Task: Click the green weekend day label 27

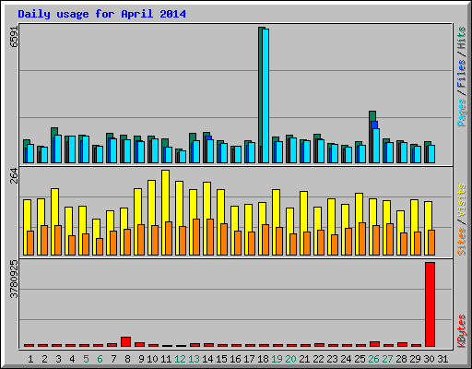Action: pyautogui.click(x=387, y=359)
